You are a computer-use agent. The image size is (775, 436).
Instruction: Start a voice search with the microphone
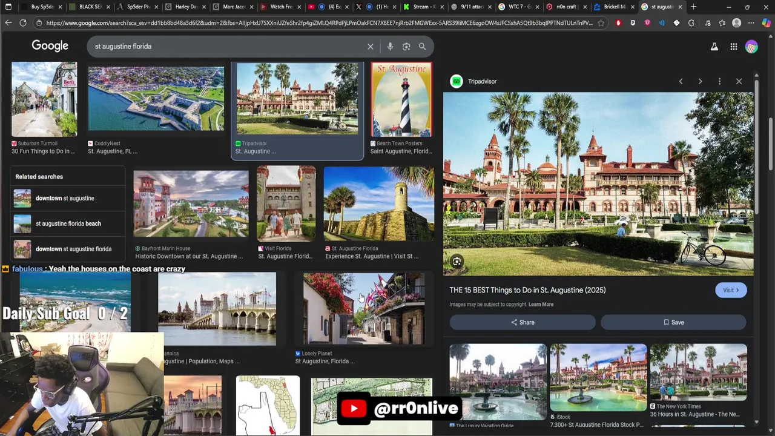390,47
